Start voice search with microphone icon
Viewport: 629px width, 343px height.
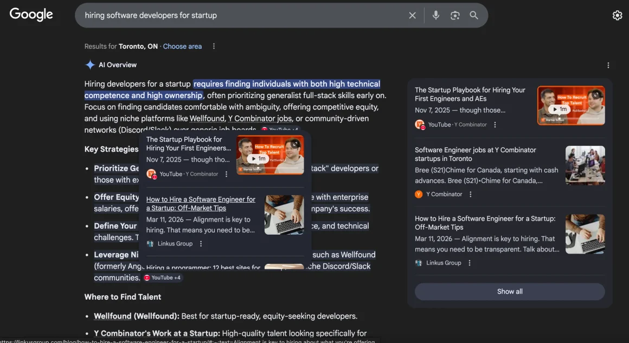point(435,15)
